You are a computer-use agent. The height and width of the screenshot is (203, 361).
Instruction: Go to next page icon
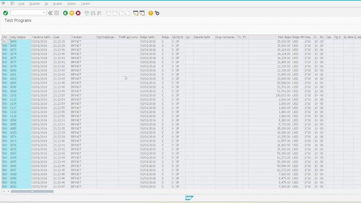[121, 13]
